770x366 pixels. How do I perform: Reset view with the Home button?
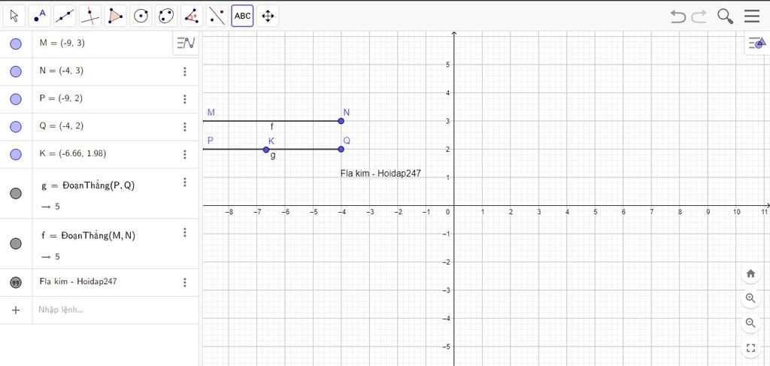coord(750,274)
